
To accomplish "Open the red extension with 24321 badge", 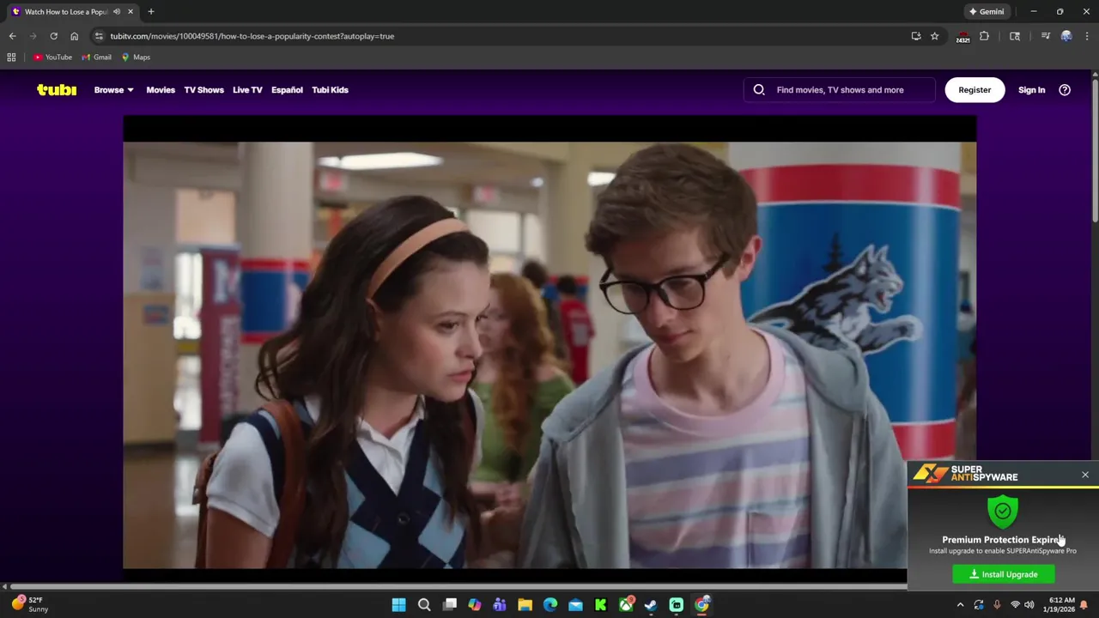I will pos(963,37).
